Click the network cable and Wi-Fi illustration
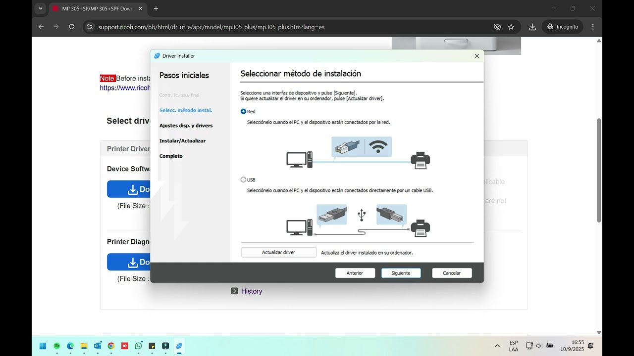This screenshot has height=356, width=634. [362, 147]
